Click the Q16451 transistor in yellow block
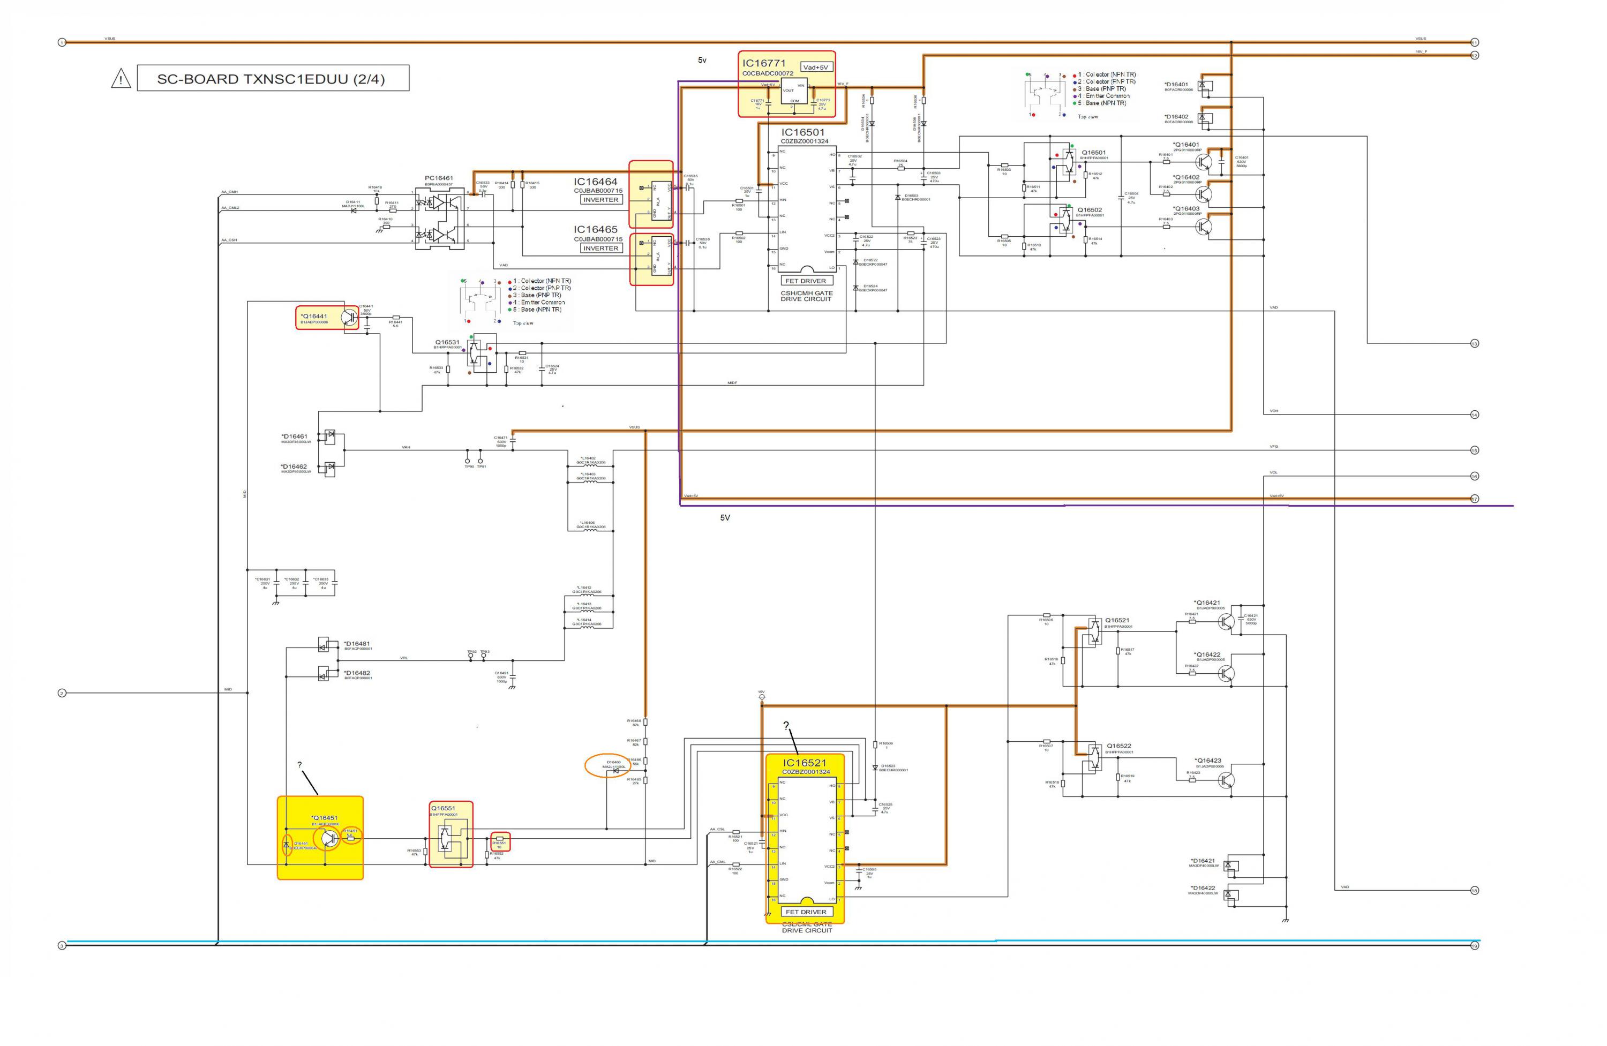Screen dimensions: 1607x1046 pos(329,839)
